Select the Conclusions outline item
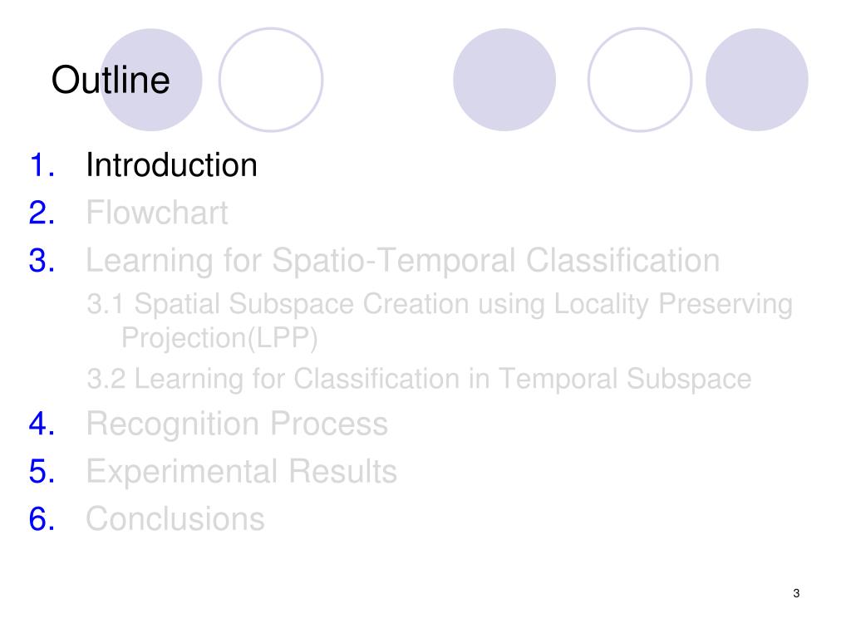The width and height of the screenshot is (851, 638). [175, 518]
